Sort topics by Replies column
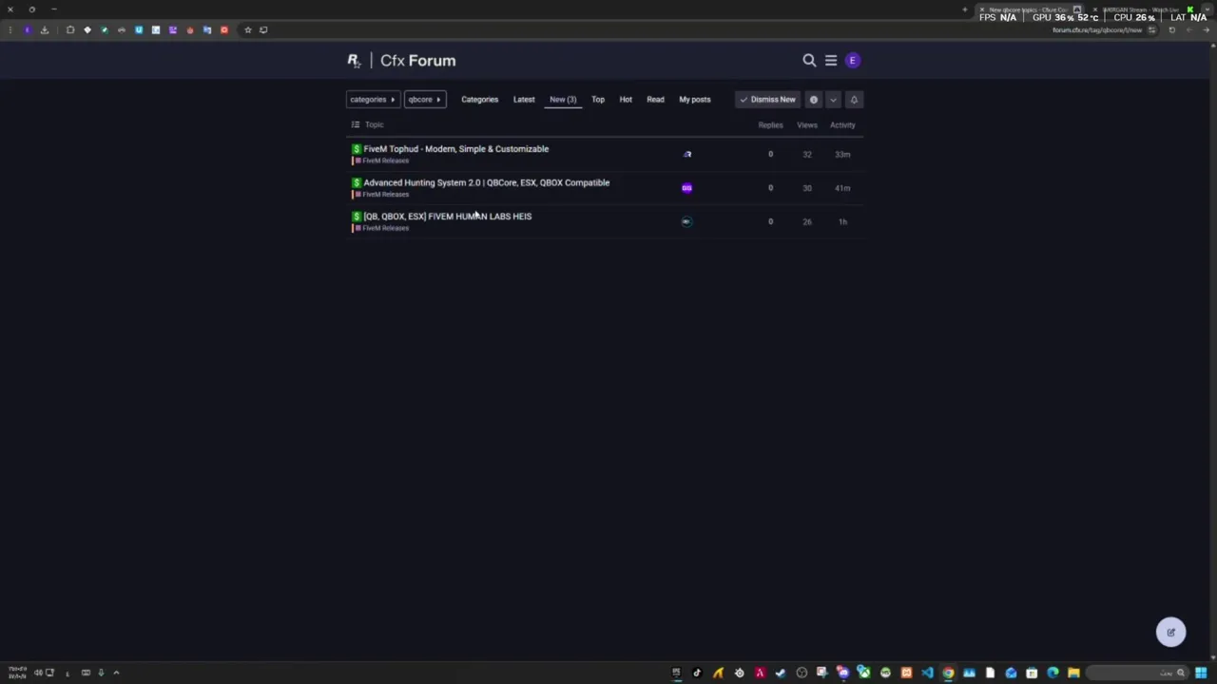Image resolution: width=1217 pixels, height=684 pixels. tap(770, 125)
